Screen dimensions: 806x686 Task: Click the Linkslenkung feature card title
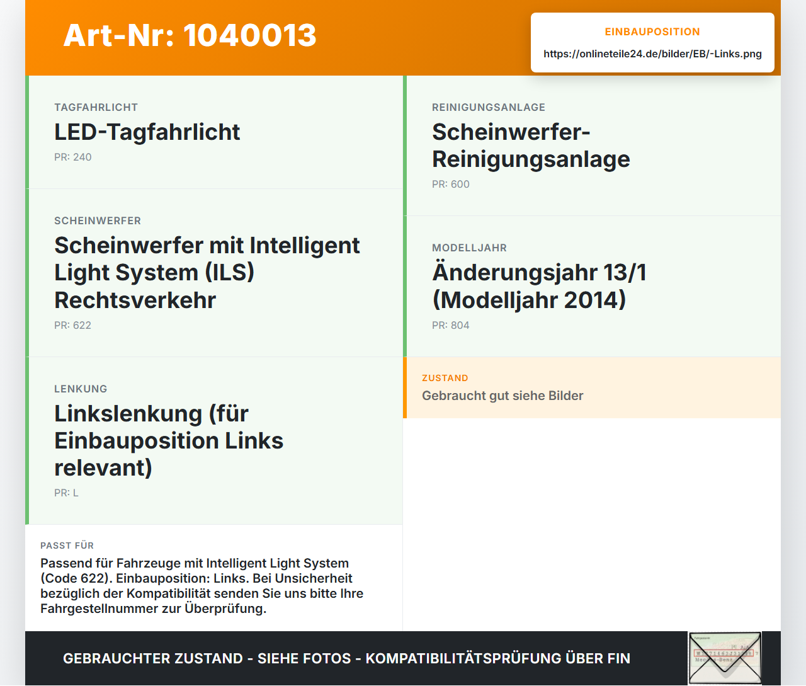click(169, 440)
